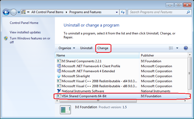Click the greyed Forward arrow button

(x=13, y=12)
